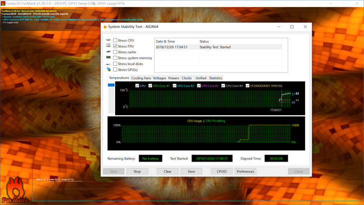Click the AIDA64 flame icon in the title bar
Viewport: 364px width, 205px height.
105,27
